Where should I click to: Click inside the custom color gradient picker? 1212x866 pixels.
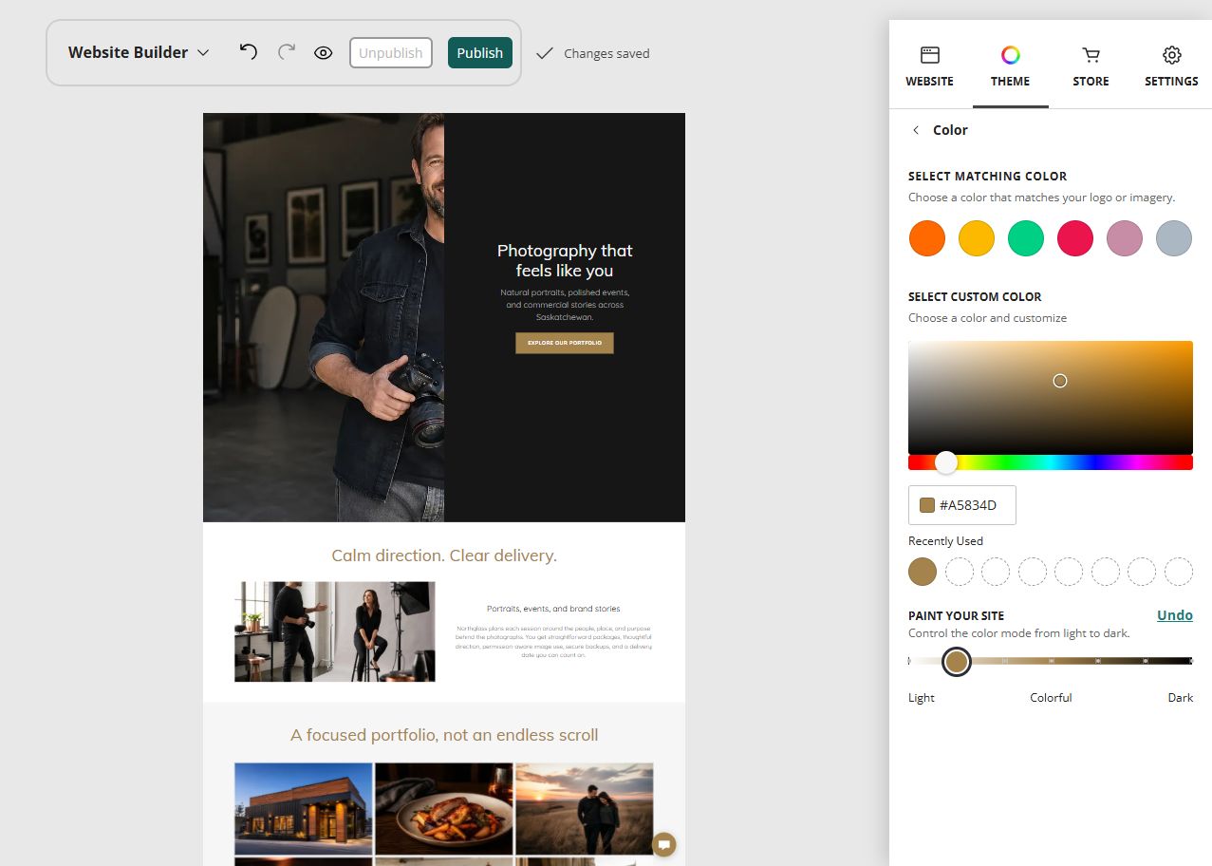pyautogui.click(x=1051, y=397)
